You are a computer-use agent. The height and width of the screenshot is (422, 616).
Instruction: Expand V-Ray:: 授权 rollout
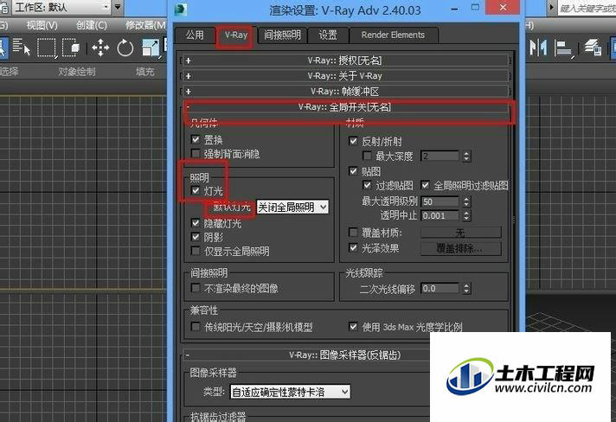[x=344, y=61]
